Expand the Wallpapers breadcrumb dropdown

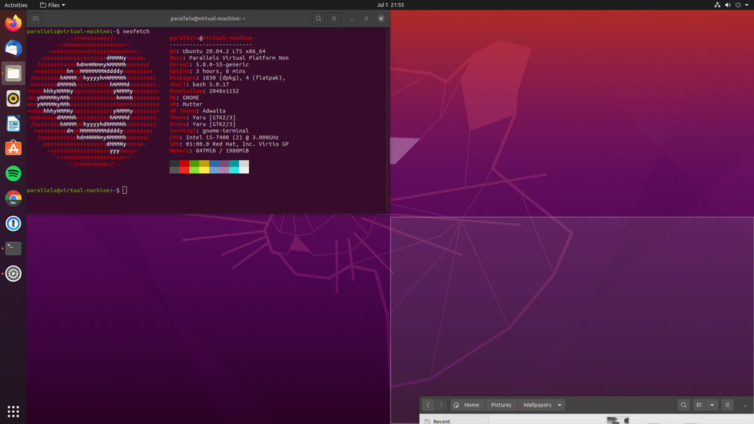pyautogui.click(x=558, y=405)
